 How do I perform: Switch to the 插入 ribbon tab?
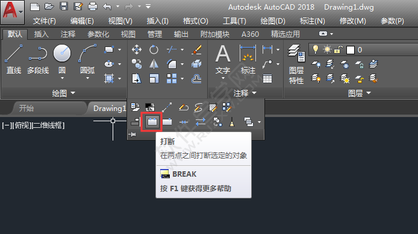(42, 34)
